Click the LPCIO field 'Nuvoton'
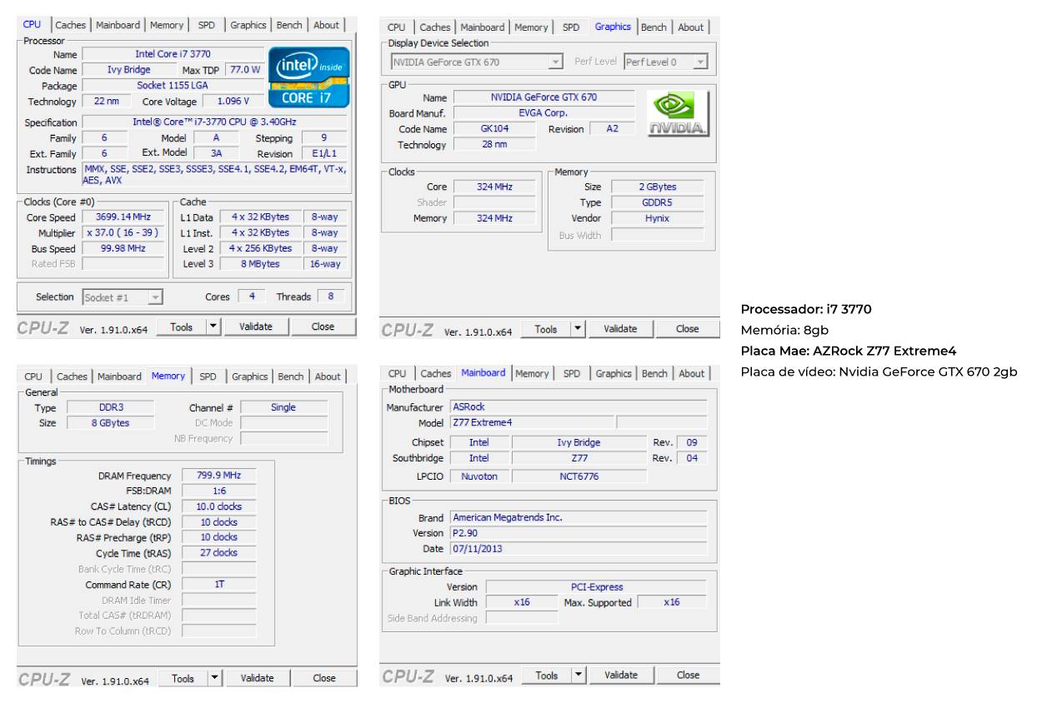This screenshot has height=703, width=1037. point(479,476)
